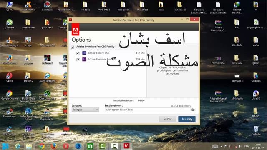Click the Retour button
The width and height of the screenshot is (267, 150).
click(x=168, y=119)
